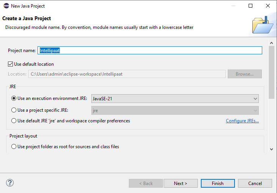Click the 'Discouraged module name' warning message

click(x=99, y=27)
